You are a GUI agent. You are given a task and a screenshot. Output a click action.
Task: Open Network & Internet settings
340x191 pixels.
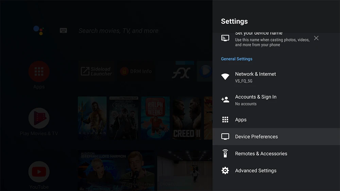click(276, 77)
